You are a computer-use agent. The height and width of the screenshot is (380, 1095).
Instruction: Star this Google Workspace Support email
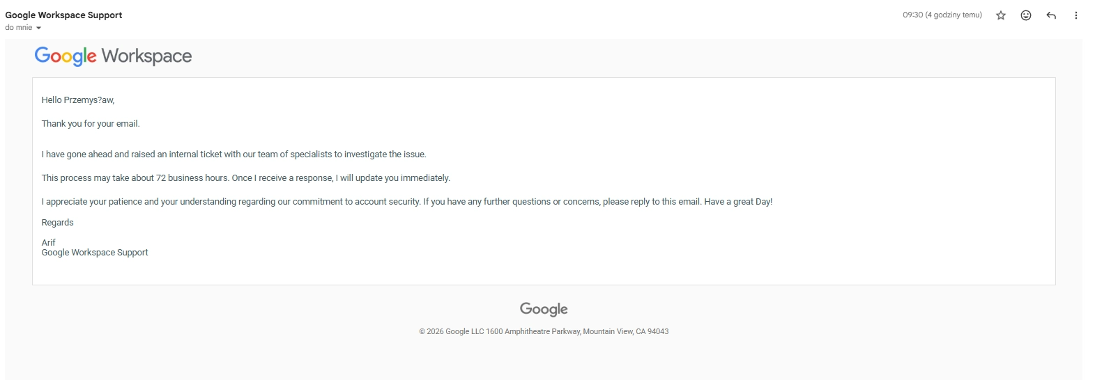tap(1001, 15)
